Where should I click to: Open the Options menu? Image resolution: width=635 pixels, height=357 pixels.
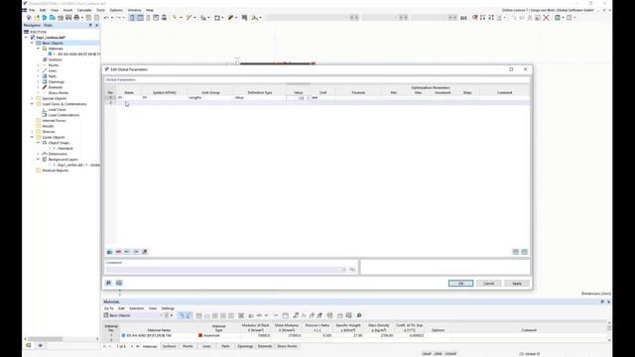coord(116,10)
